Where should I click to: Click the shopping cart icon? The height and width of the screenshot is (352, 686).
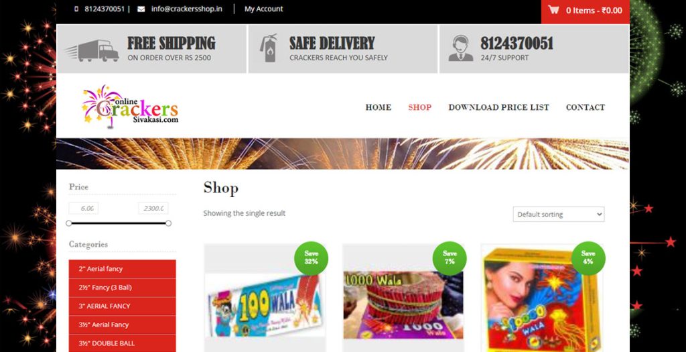click(x=554, y=9)
